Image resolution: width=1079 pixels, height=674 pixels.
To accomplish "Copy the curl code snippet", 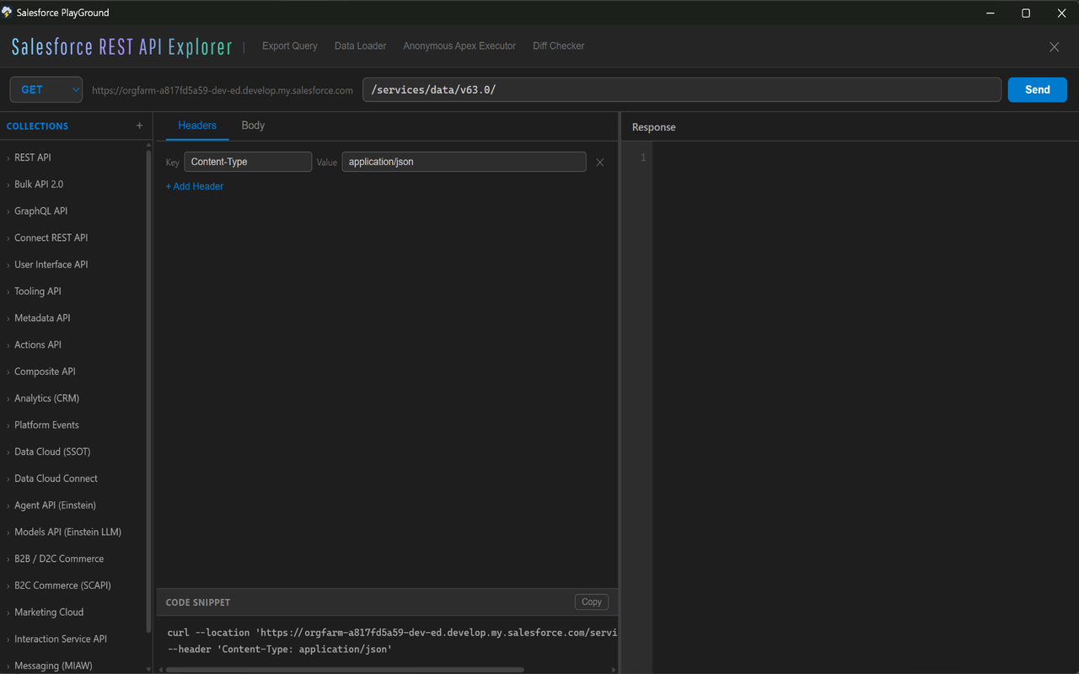I will (x=592, y=602).
